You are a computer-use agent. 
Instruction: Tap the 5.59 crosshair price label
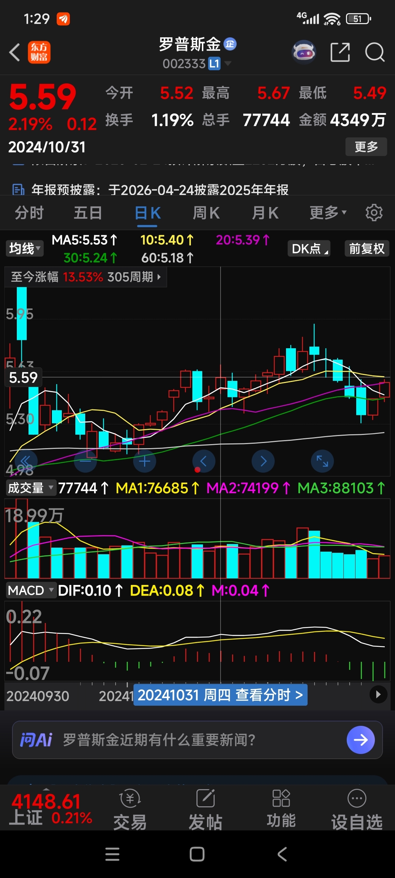23,377
